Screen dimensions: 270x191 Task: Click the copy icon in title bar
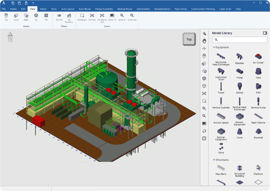13,3
